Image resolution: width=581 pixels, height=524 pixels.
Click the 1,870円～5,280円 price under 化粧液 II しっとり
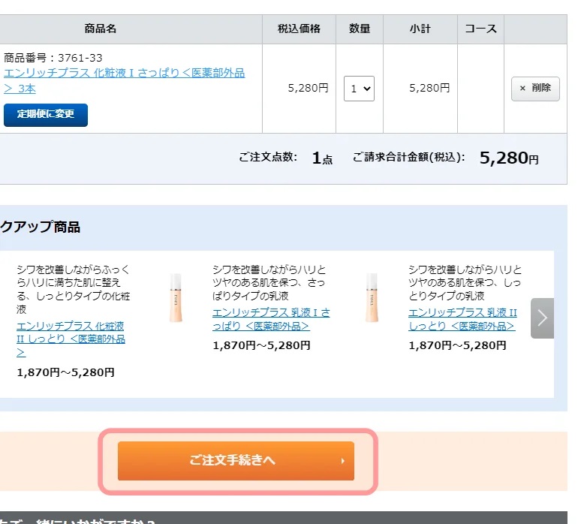[65, 372]
